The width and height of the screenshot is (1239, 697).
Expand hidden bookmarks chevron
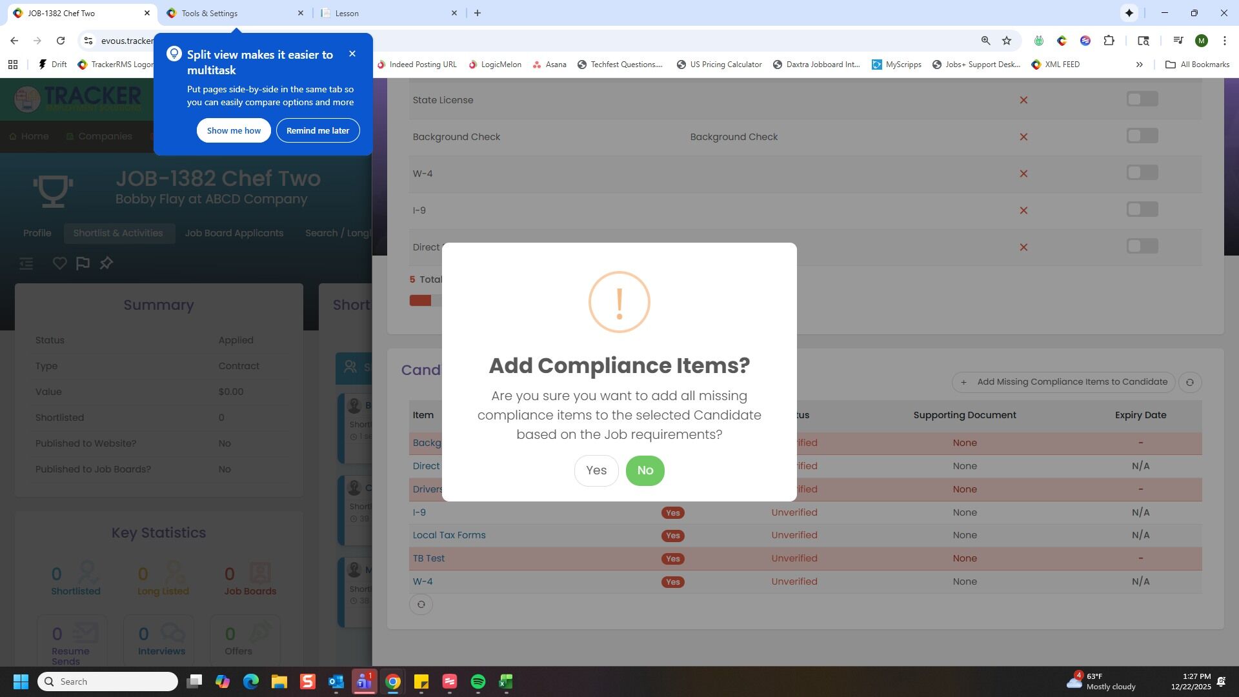1139,65
